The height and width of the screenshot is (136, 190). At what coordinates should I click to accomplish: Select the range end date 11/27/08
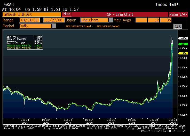point(54,20)
